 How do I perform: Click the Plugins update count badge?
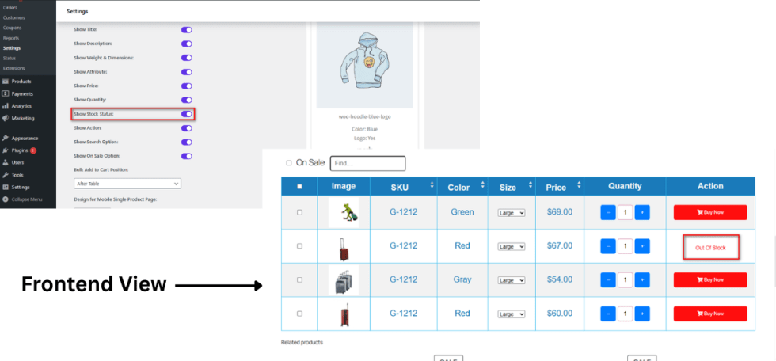tap(33, 150)
